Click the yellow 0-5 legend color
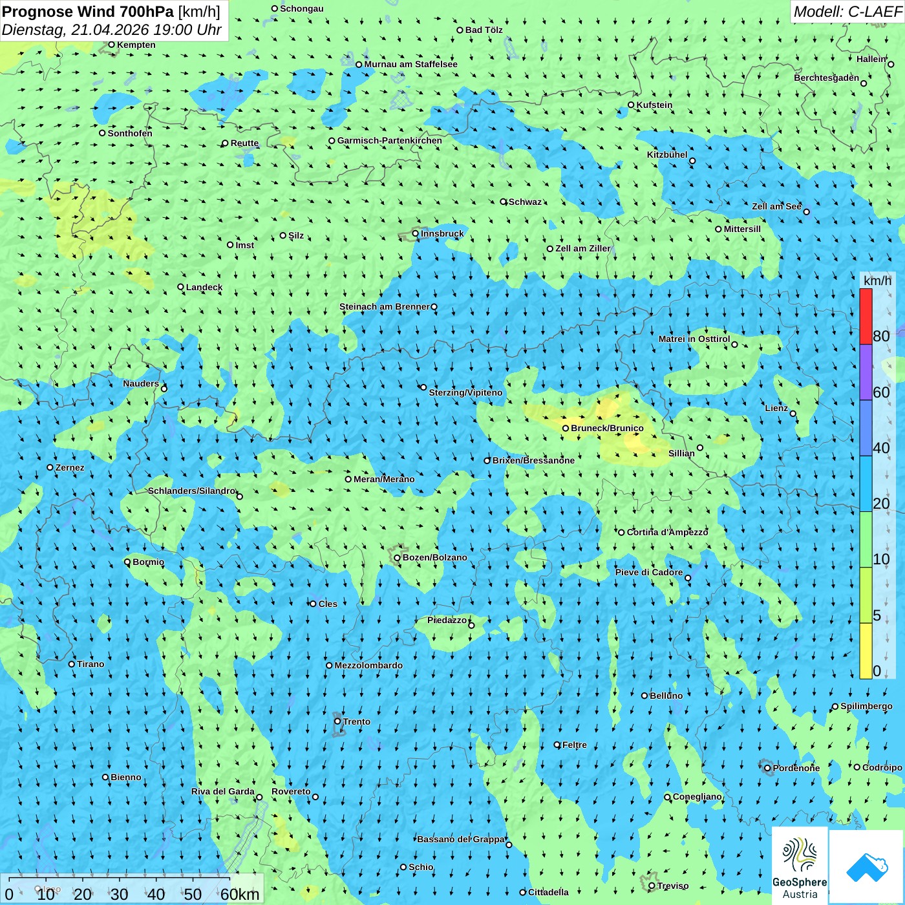This screenshot has width=905, height=905. [x=866, y=651]
